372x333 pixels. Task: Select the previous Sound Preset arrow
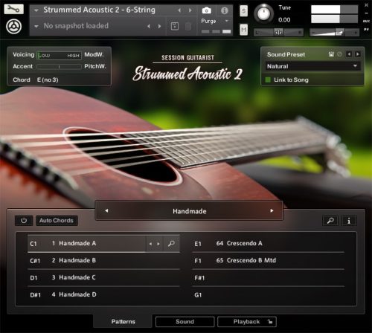(349, 54)
